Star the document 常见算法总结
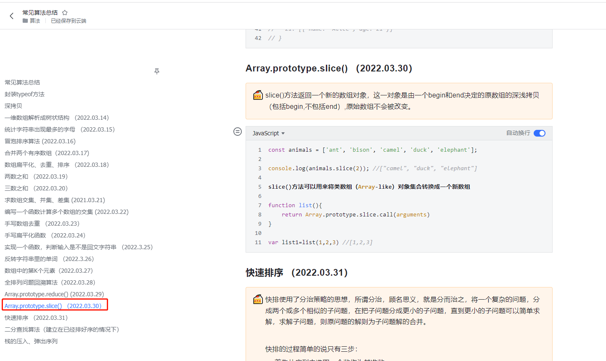606x361 pixels. tap(65, 13)
